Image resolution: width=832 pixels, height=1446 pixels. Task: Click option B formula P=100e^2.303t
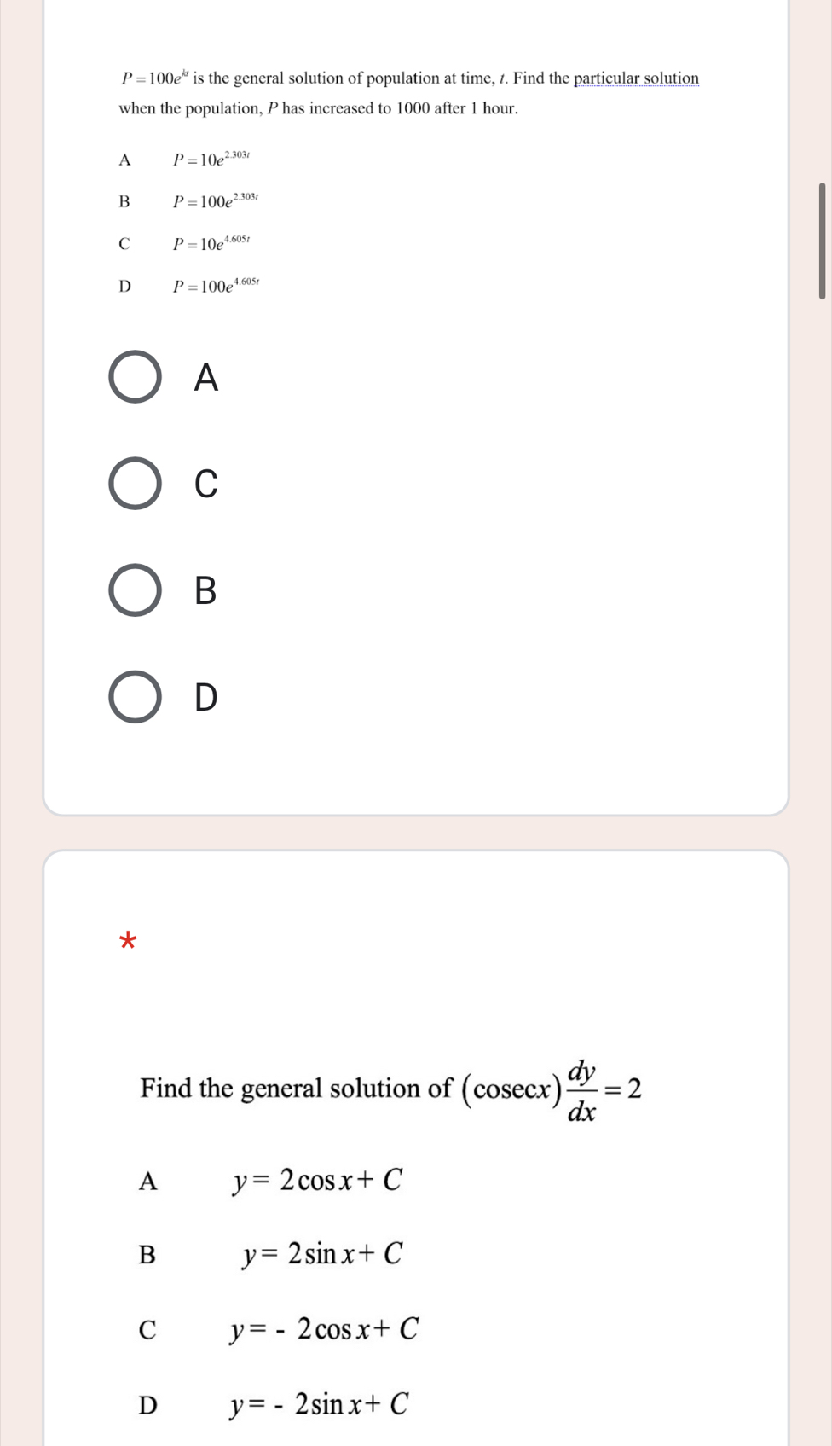coord(216,200)
